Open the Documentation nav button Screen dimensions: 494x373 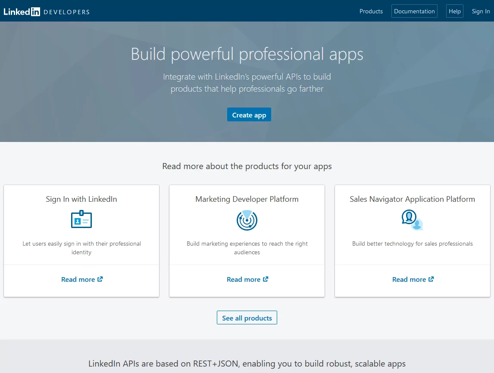click(414, 11)
